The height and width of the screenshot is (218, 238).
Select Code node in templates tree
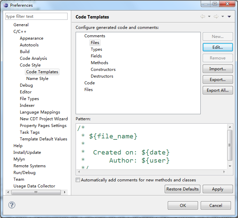click(89, 83)
